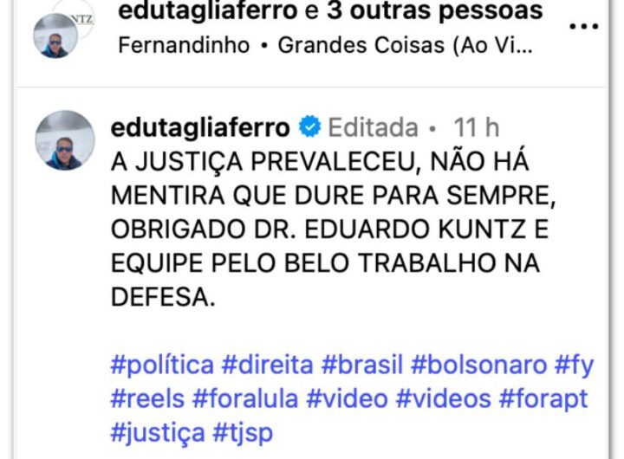Open the #política hashtag
624x459 pixels.
click(x=162, y=365)
